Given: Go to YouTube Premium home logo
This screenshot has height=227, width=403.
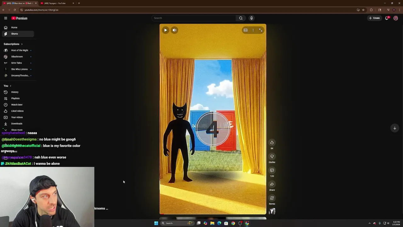Looking at the screenshot, I should pyautogui.click(x=20, y=18).
